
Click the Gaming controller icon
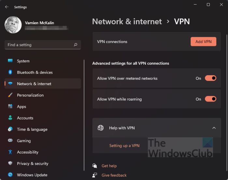click(10, 141)
